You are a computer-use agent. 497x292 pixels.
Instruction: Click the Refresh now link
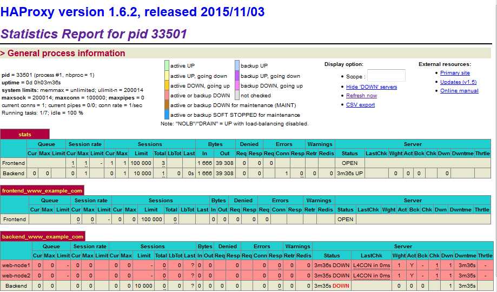pos(361,96)
